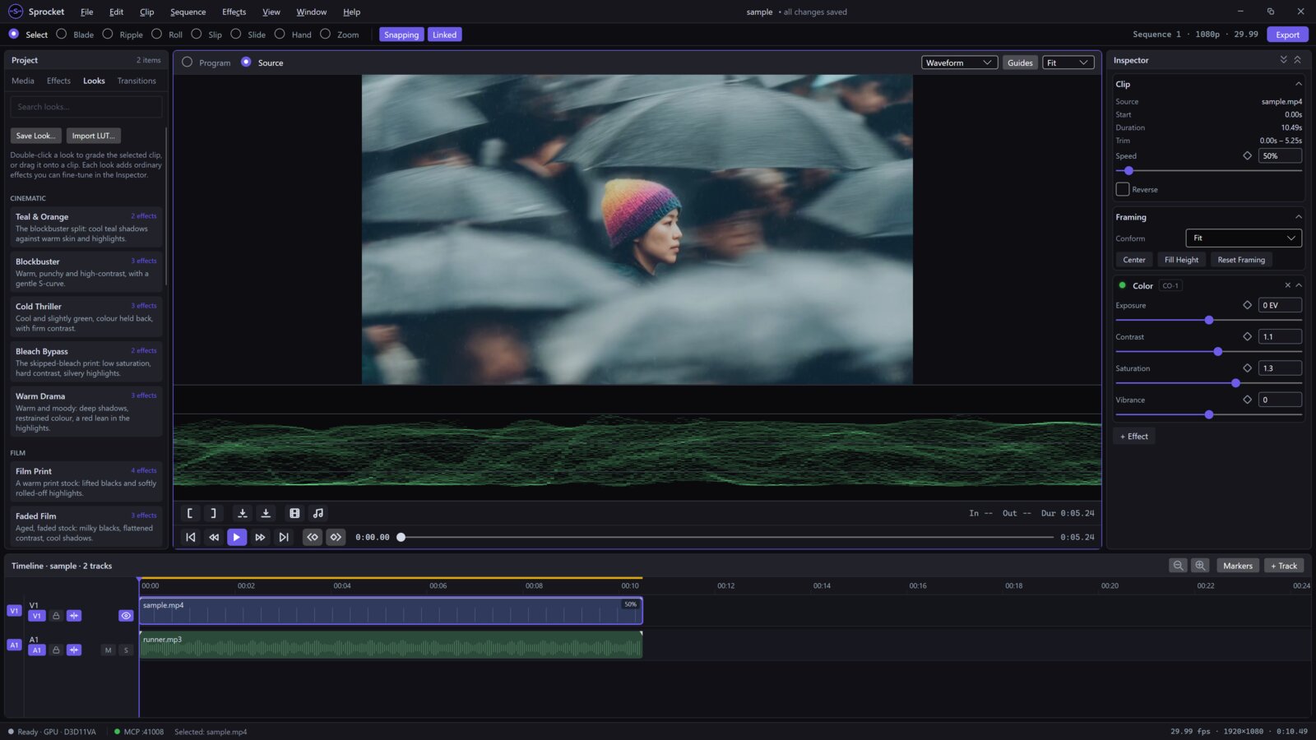The image size is (1316, 740).
Task: Add a new track with + Track
Action: coord(1283,566)
